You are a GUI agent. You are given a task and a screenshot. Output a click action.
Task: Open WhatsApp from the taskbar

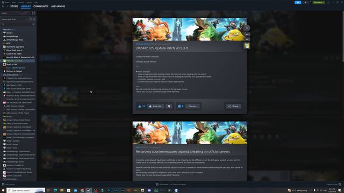156,190
